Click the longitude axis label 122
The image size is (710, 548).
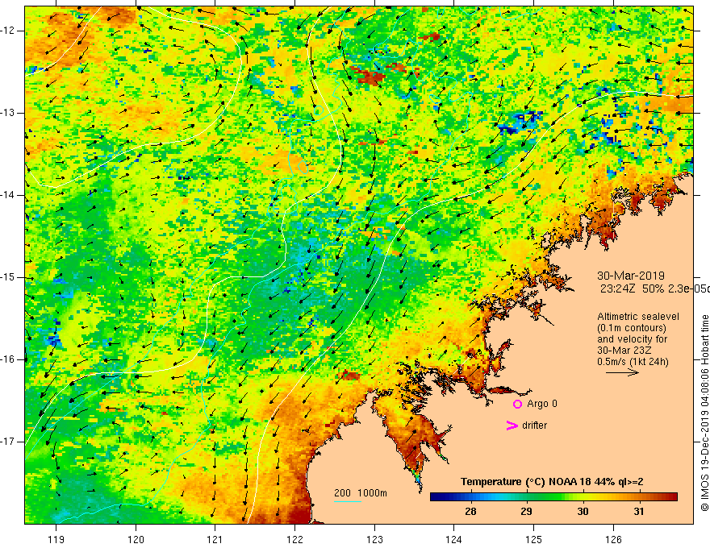[294, 539]
